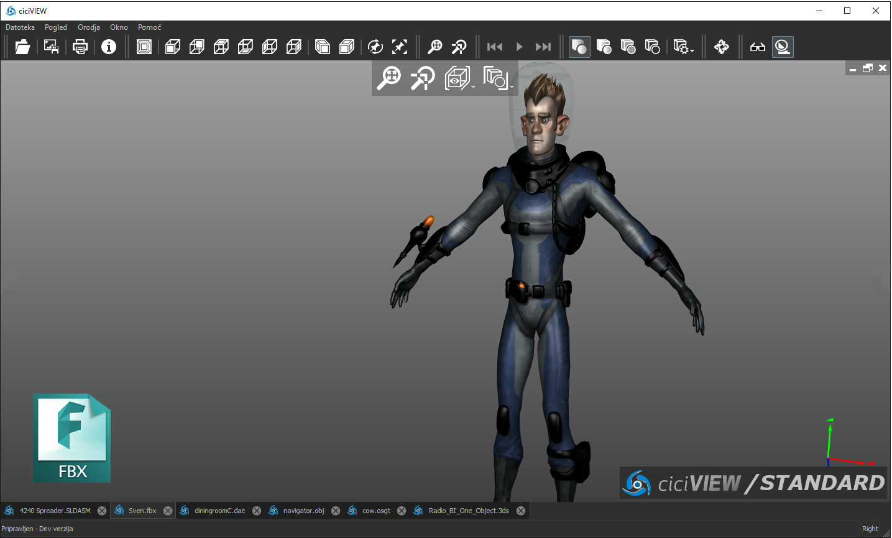Open the Pomoč menu
The width and height of the screenshot is (892, 538).
point(149,27)
